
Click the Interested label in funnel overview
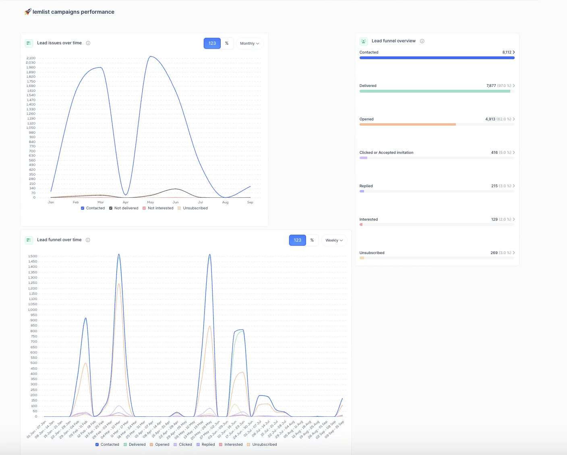pos(368,219)
